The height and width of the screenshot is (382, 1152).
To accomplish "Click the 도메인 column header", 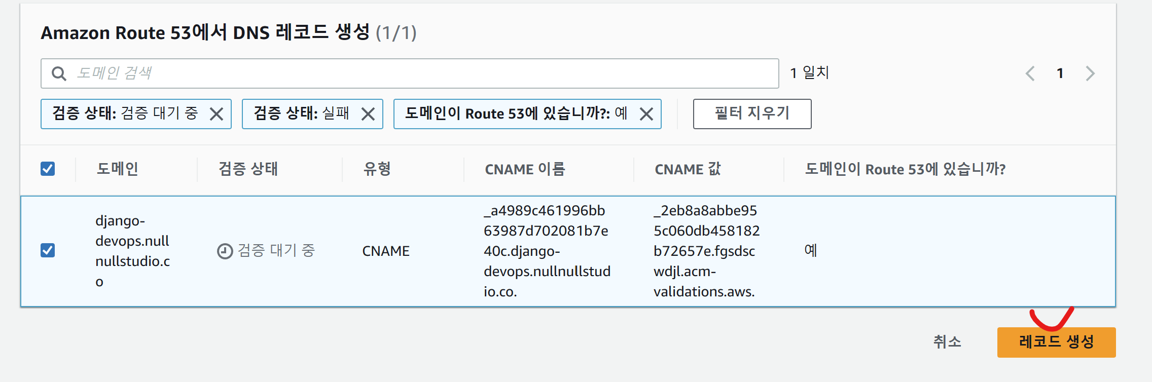I will [118, 169].
